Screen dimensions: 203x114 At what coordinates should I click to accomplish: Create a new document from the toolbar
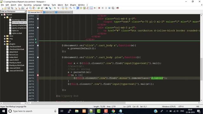pos(2,8)
